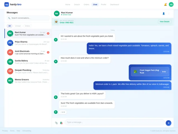Click the hardy-bro logo
The width and height of the screenshot is (178, 134).
(x=13, y=4)
